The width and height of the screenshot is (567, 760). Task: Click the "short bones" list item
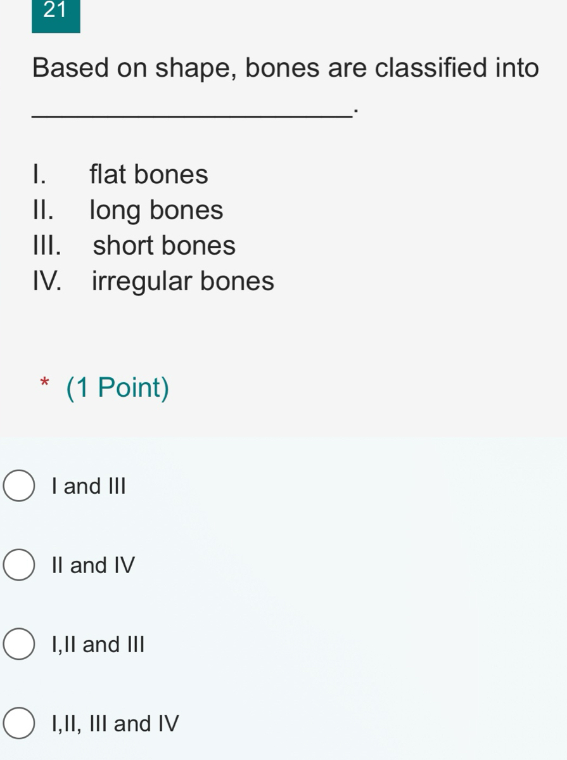[x=164, y=245]
